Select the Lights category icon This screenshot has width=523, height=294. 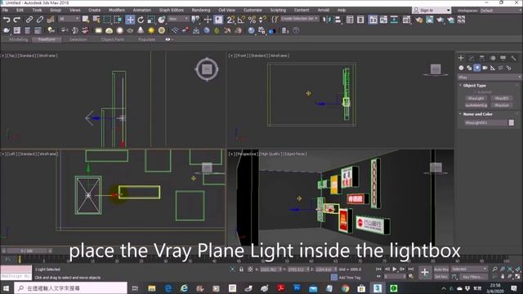[x=477, y=68]
